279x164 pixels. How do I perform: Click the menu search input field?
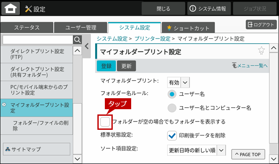(38, 40)
